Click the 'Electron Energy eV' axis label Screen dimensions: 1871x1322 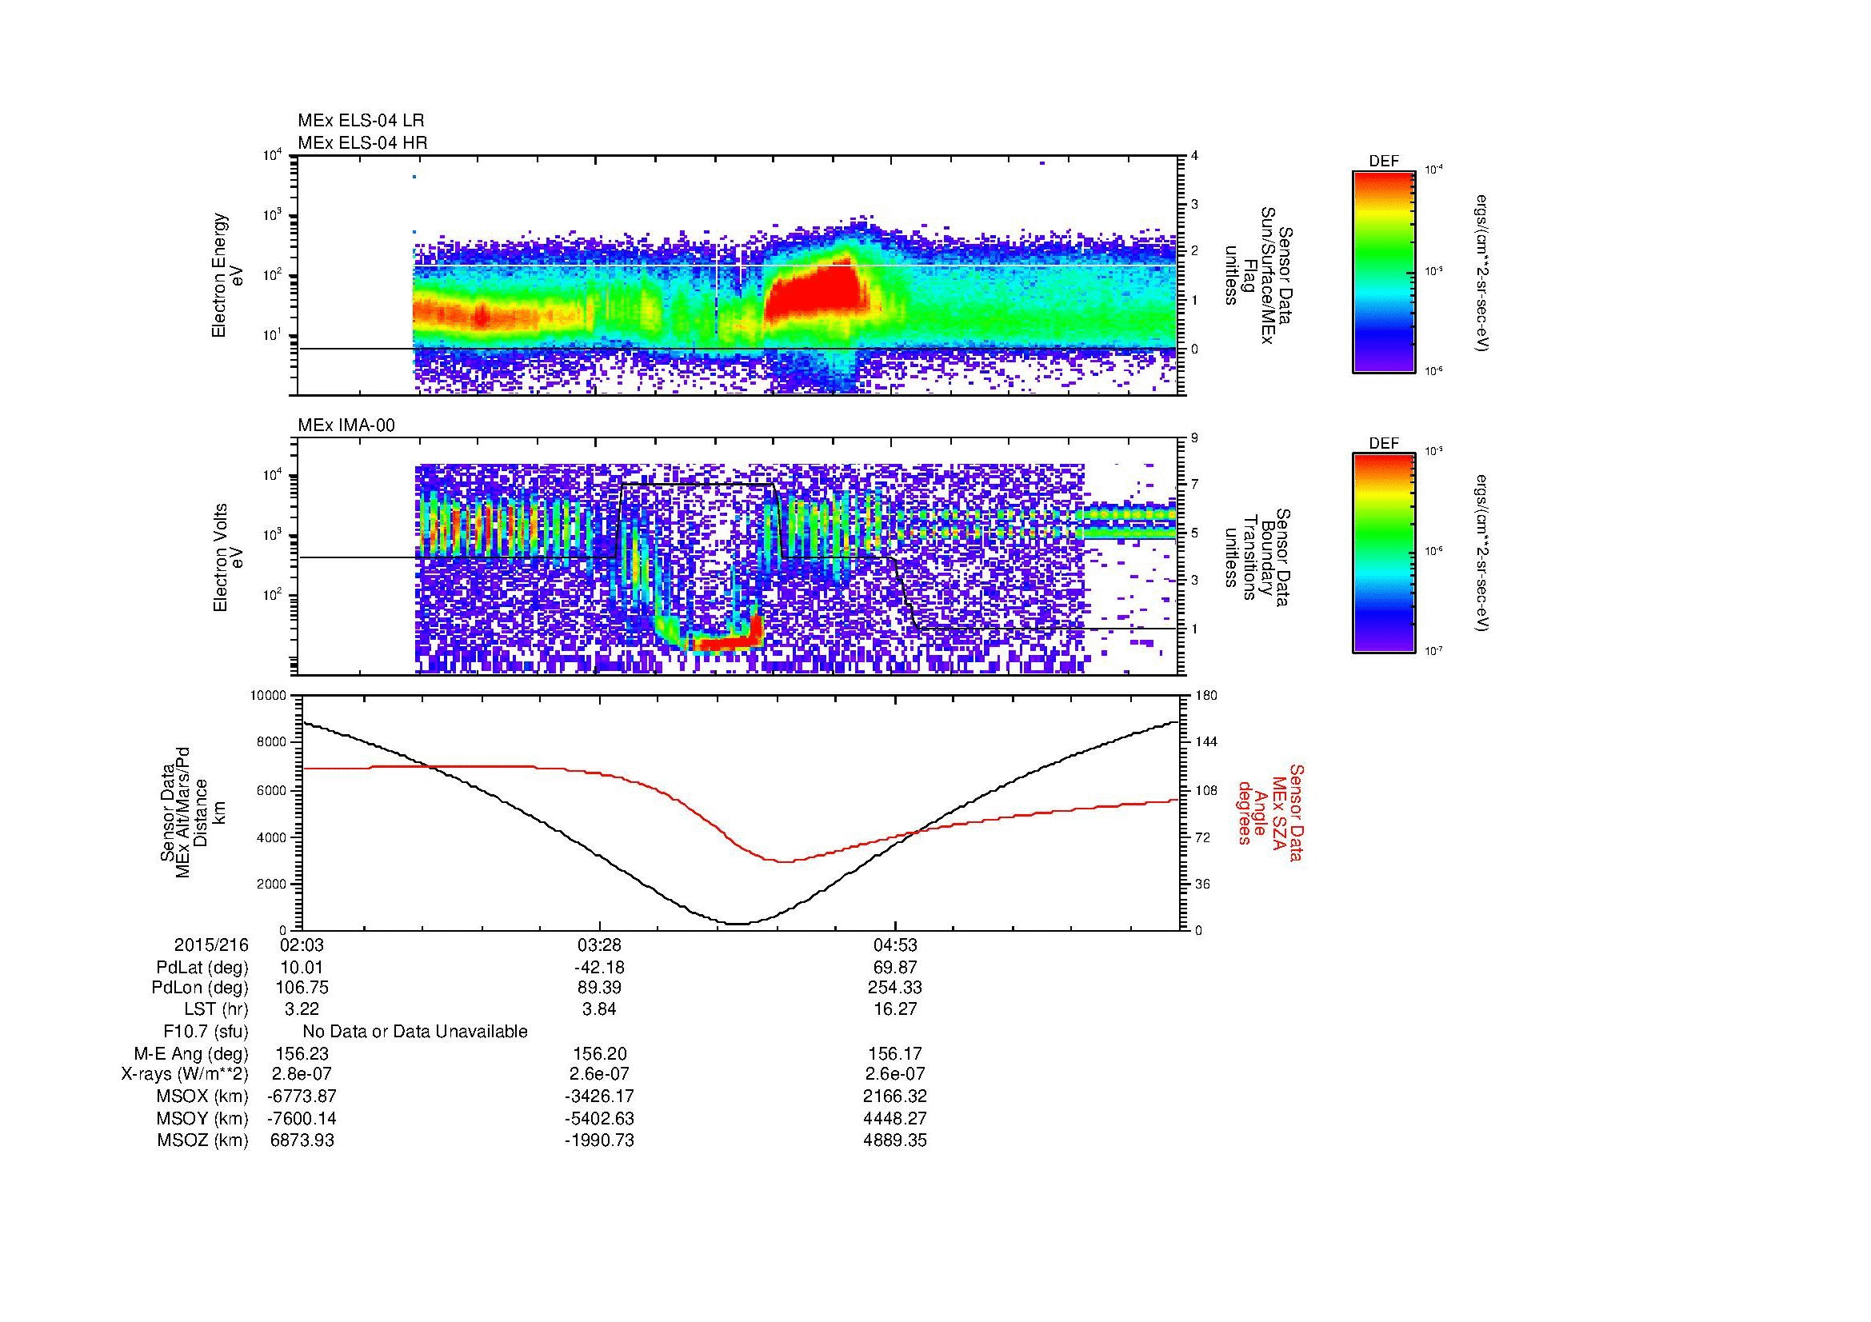pos(229,275)
